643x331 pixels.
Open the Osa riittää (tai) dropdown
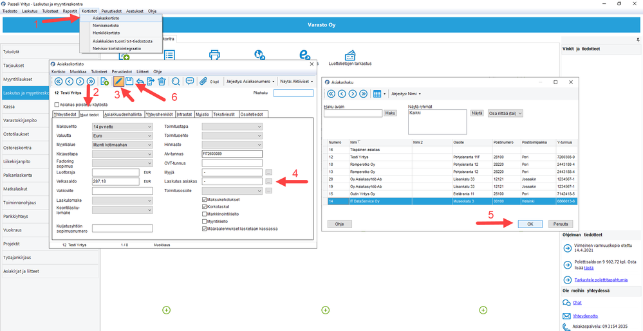pos(506,114)
